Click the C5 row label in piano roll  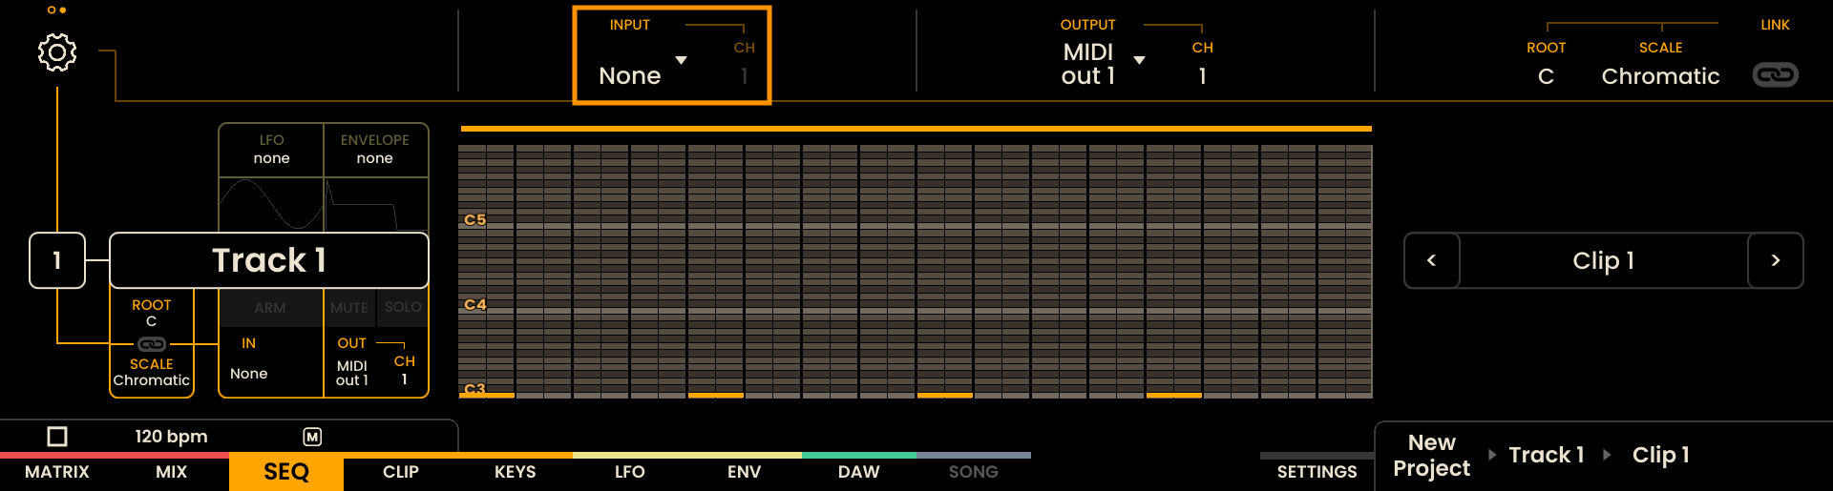(475, 219)
